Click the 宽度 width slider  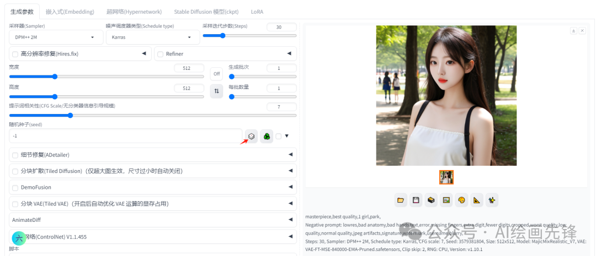107,76
